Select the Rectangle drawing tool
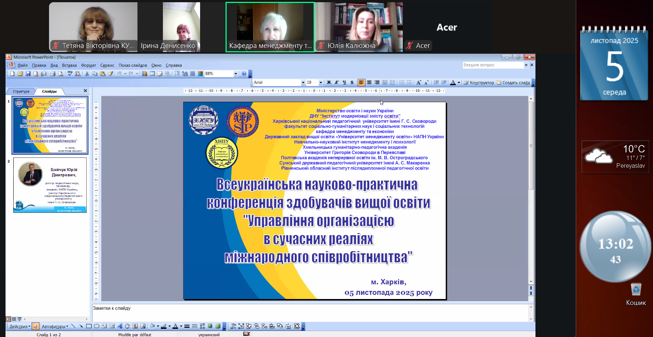The image size is (653, 337). click(89, 326)
